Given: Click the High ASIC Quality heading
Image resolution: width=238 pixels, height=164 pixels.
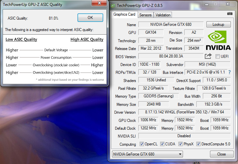Looking at the screenshot, I should click(x=87, y=40).
